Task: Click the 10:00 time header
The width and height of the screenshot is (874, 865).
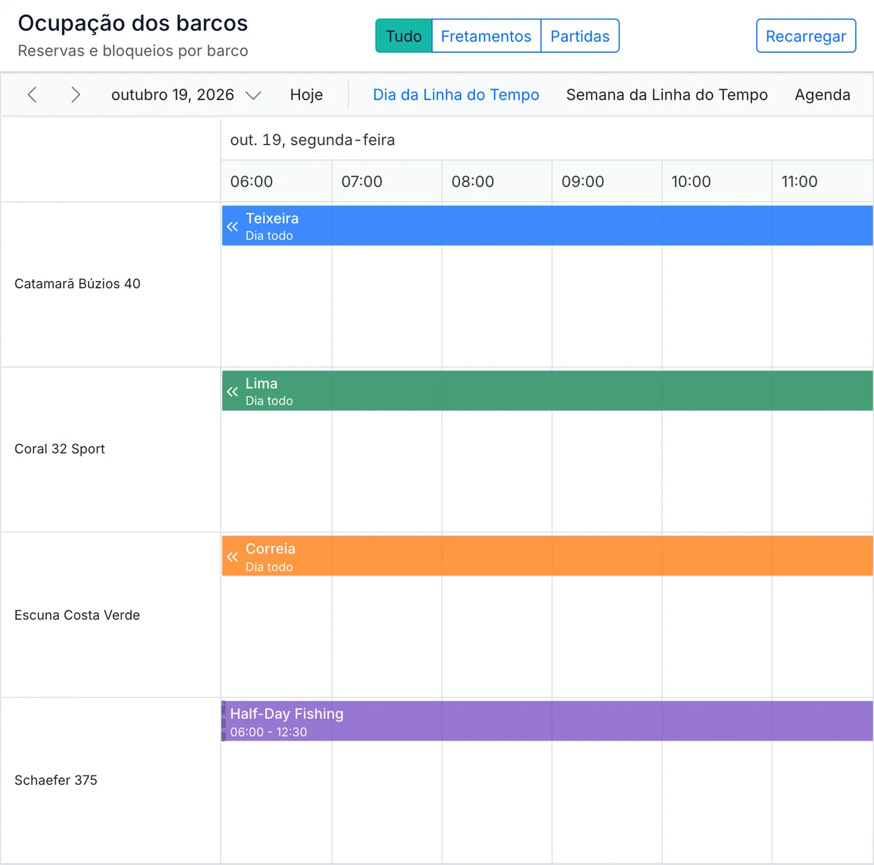Action: point(717,181)
